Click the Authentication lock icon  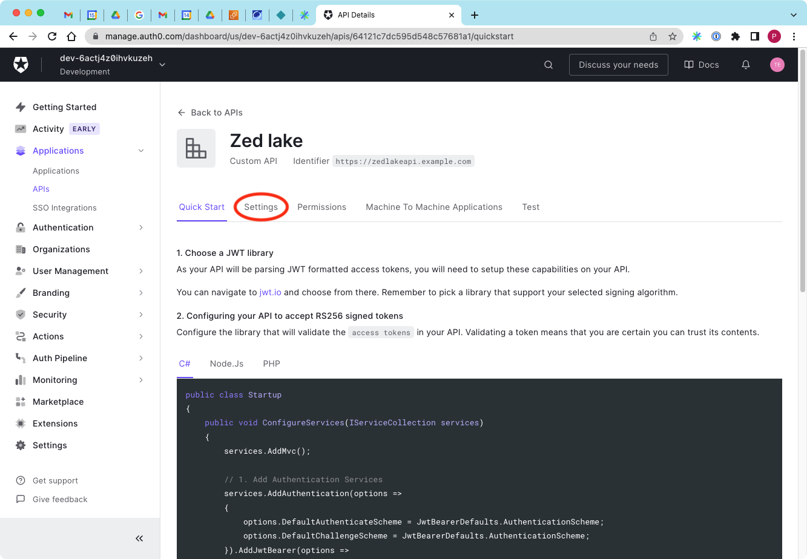21,227
